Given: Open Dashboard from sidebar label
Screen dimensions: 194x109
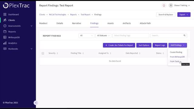Looking at the screenshot, I should click(x=13, y=15).
